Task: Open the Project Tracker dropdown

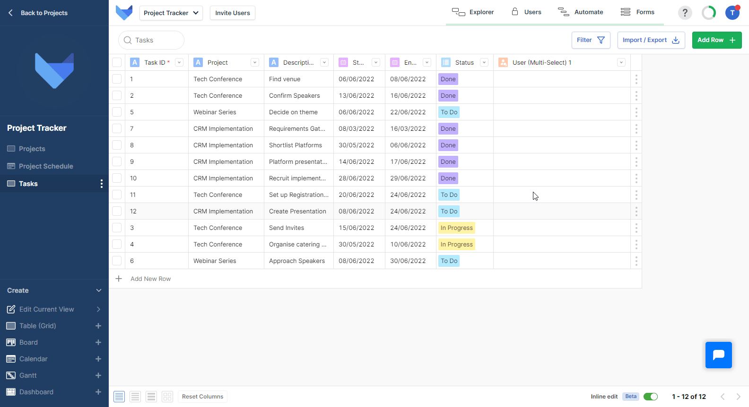Action: (171, 13)
